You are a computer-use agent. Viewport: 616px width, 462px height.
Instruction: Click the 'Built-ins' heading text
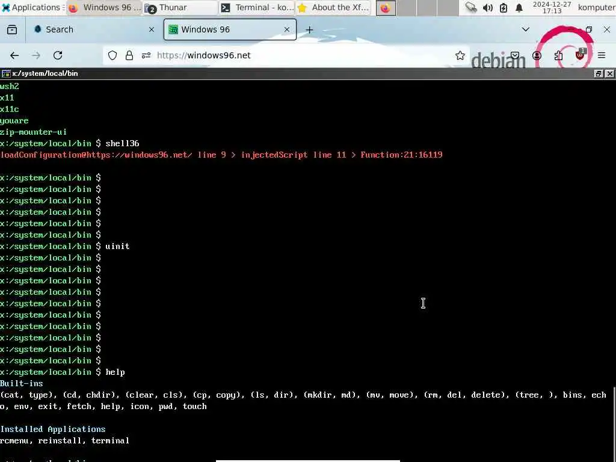click(x=22, y=383)
